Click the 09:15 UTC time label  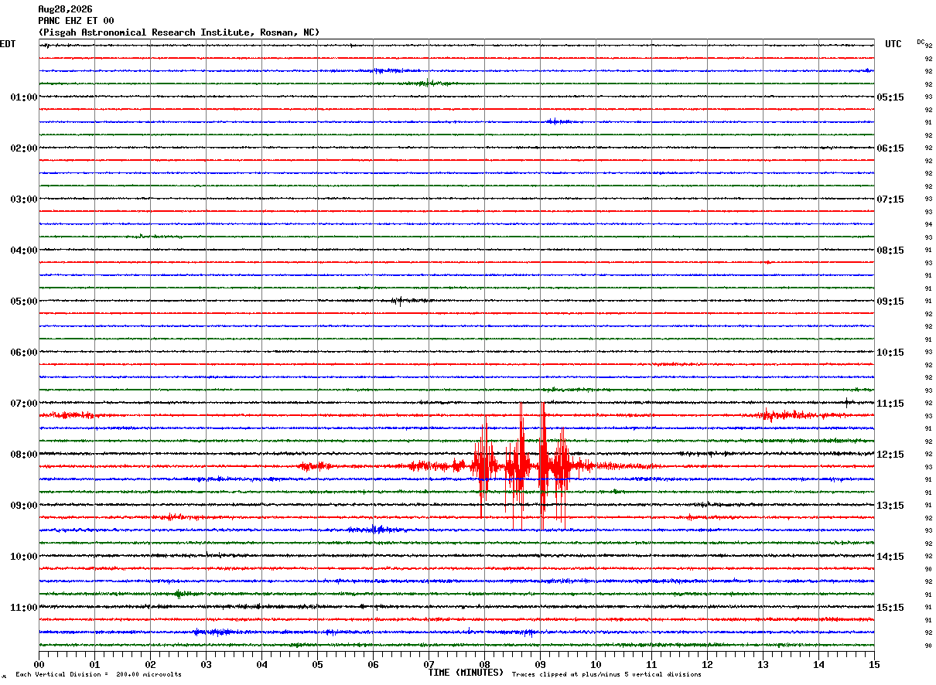click(x=890, y=302)
